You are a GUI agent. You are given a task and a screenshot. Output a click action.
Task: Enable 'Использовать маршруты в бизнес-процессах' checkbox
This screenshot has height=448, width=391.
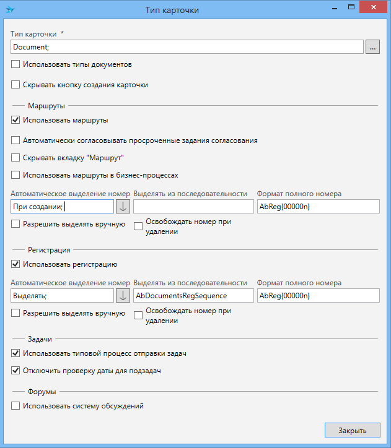(15, 175)
